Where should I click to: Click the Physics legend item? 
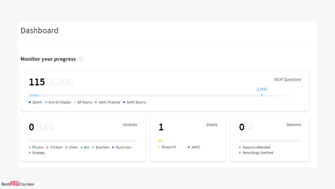pyautogui.click(x=36, y=147)
